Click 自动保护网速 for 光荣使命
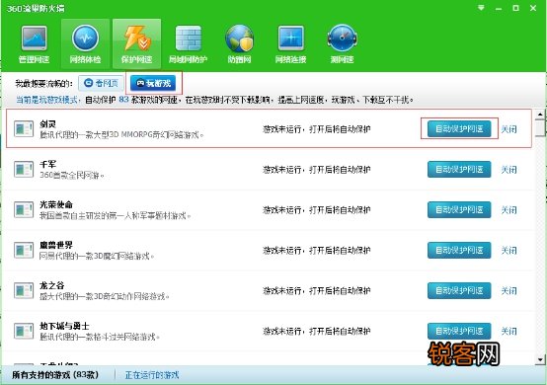This screenshot has height=385, width=547. [459, 209]
